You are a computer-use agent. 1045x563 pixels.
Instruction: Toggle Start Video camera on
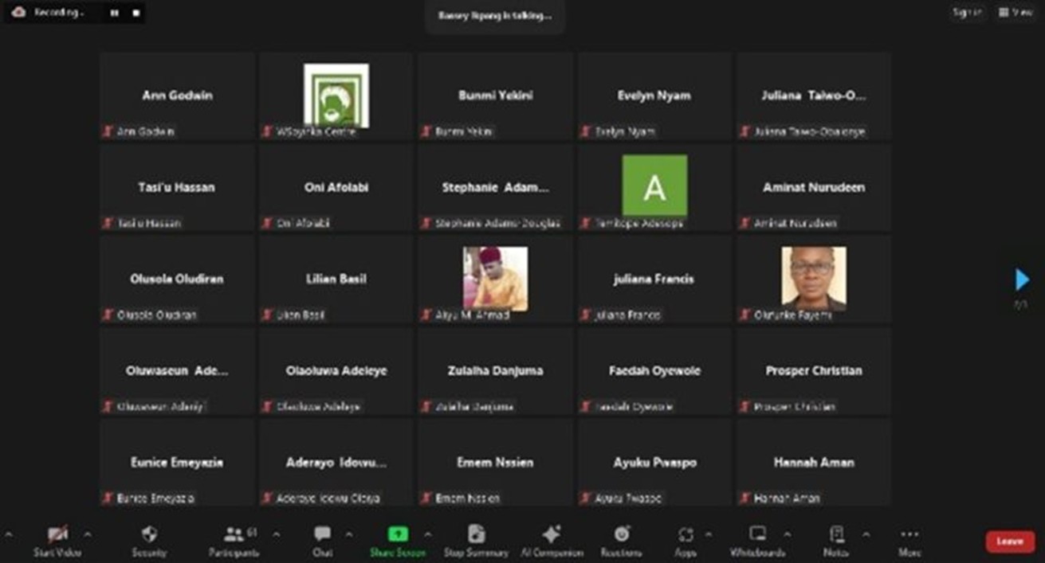(x=57, y=535)
